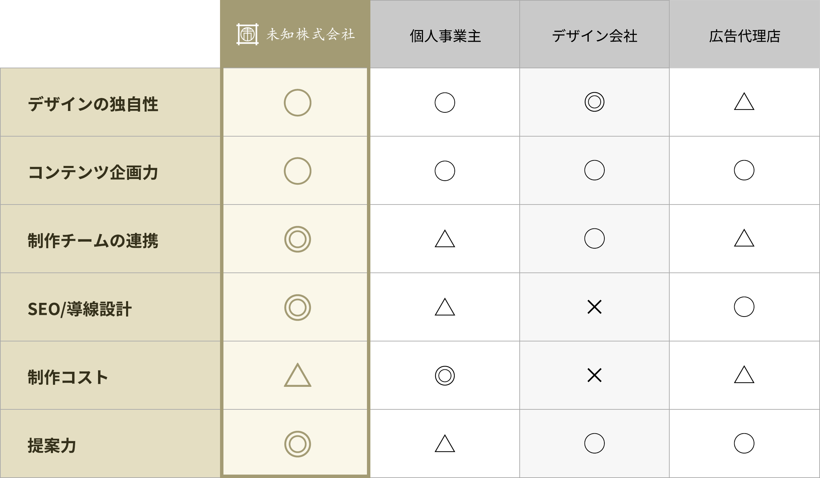The image size is (820, 478).
Task: Click the コンテンツ企画力 row label
Action: [93, 172]
